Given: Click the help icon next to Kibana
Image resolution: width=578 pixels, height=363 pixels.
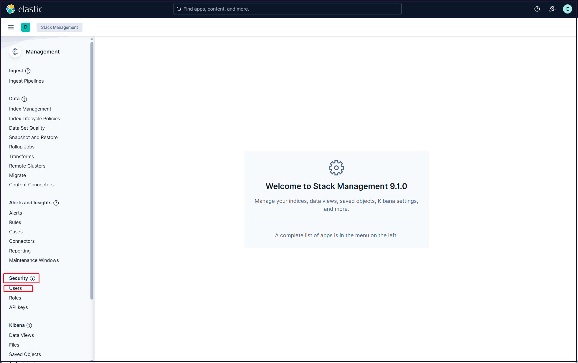Looking at the screenshot, I should point(29,325).
